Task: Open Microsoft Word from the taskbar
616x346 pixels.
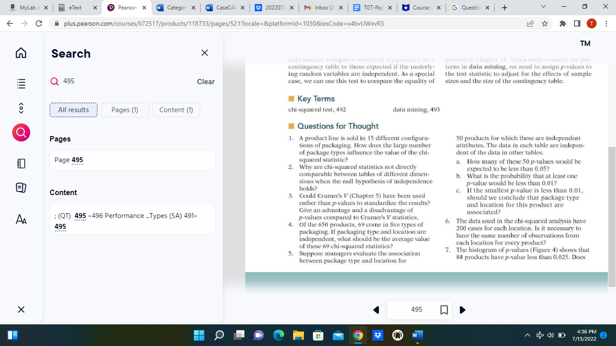Action: 416,335
